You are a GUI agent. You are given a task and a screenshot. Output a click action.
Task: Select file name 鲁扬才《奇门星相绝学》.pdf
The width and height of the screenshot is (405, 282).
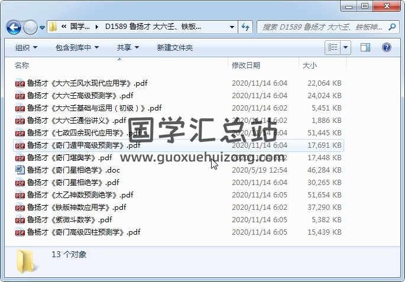point(73,182)
